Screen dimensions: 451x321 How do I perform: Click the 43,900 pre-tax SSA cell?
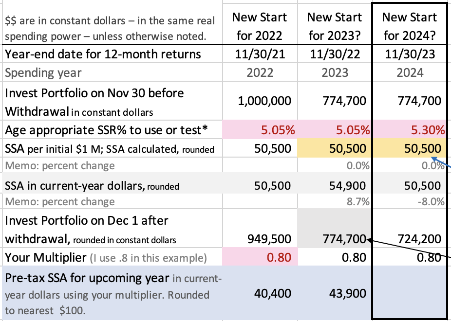335,293
